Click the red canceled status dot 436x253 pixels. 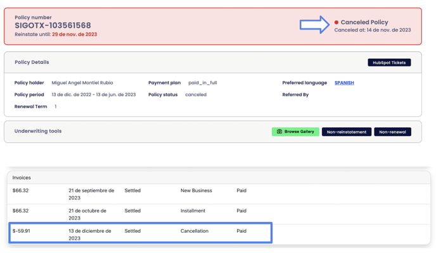(337, 22)
